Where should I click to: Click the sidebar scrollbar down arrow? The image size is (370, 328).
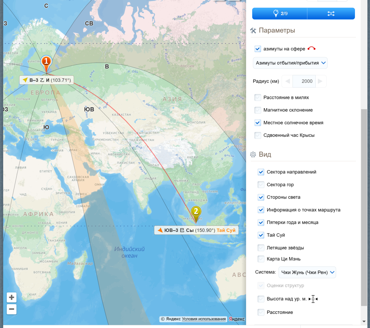(364, 321)
